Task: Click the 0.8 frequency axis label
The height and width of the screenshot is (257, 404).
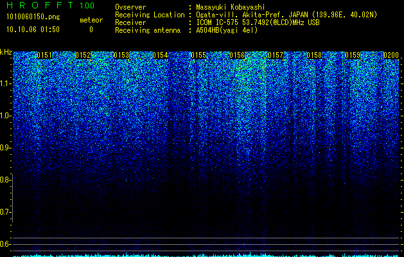Action: [5, 180]
